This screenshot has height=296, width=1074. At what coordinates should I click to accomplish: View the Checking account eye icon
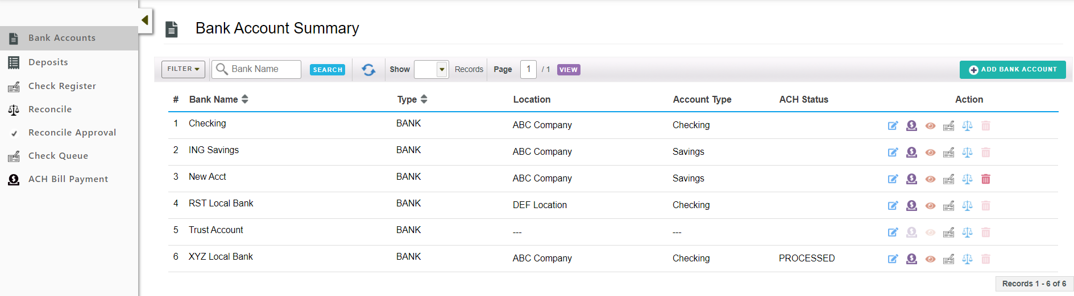(x=930, y=126)
